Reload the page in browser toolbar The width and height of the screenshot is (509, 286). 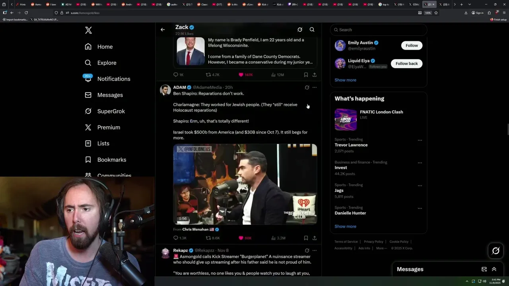(x=26, y=13)
